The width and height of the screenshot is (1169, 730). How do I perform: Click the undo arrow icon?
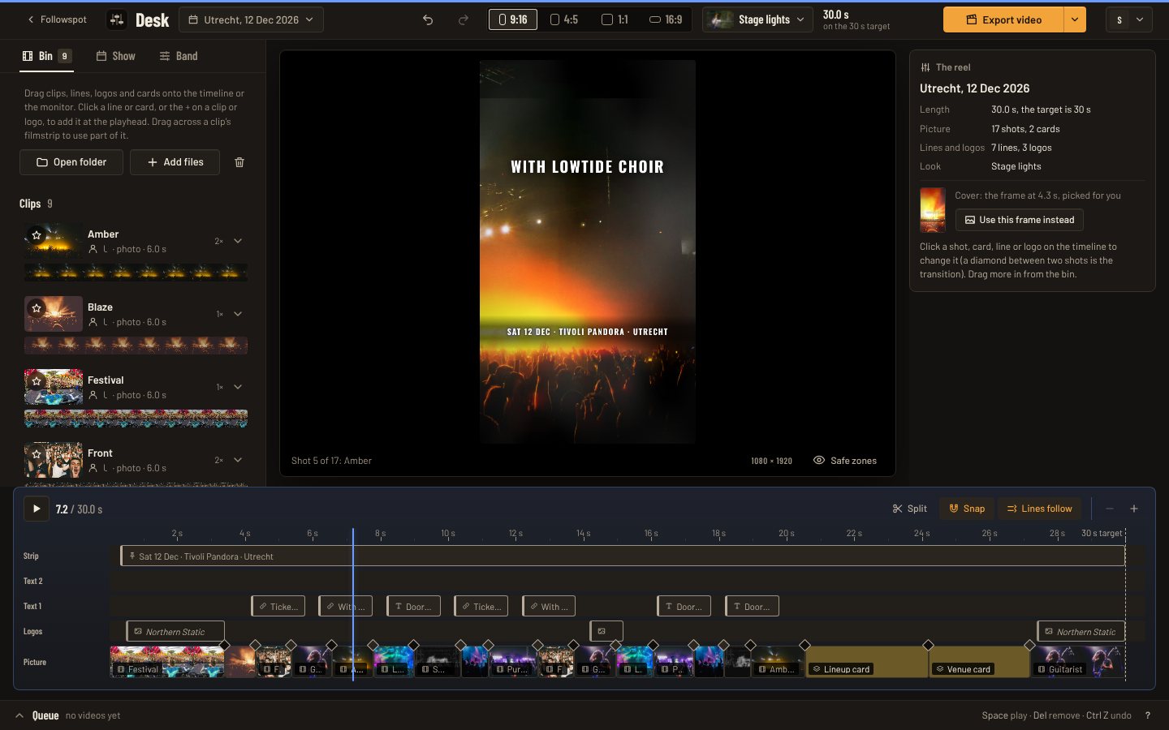(x=428, y=19)
